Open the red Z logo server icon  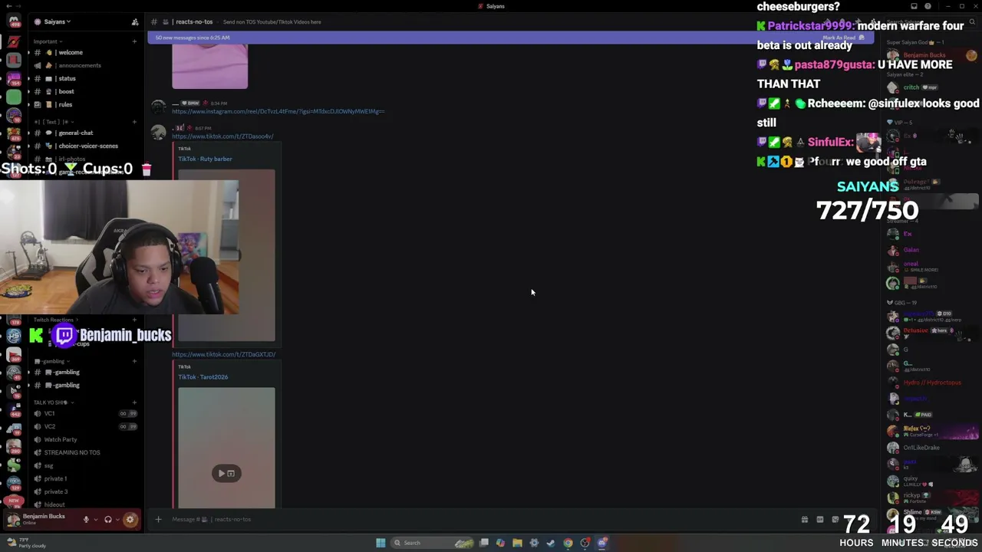tap(13, 41)
